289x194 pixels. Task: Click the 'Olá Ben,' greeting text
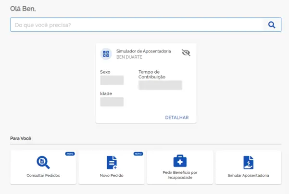click(23, 9)
